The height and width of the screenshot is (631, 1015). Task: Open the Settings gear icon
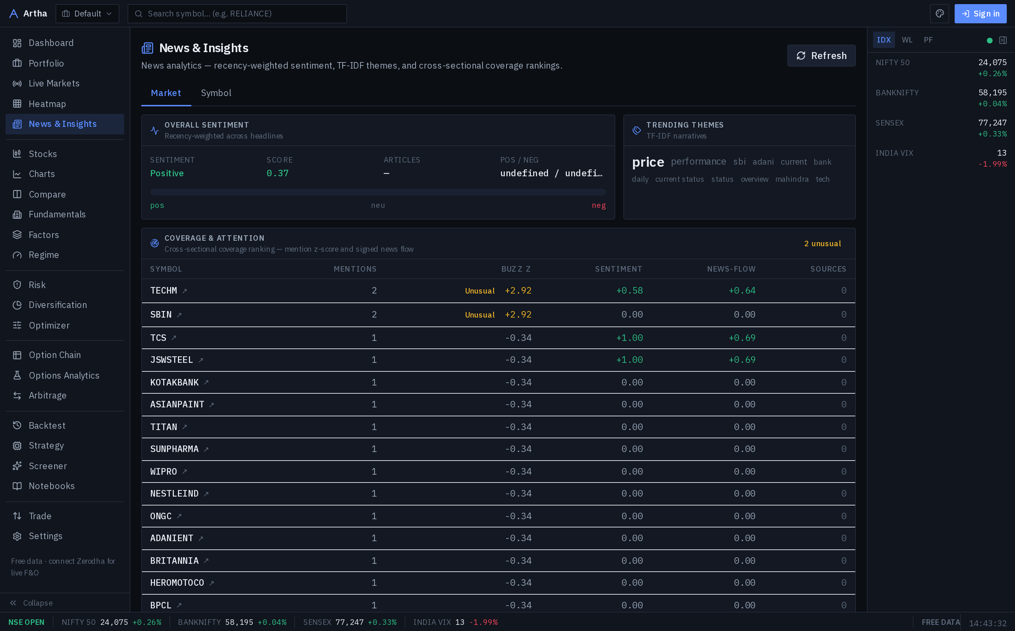(17, 536)
